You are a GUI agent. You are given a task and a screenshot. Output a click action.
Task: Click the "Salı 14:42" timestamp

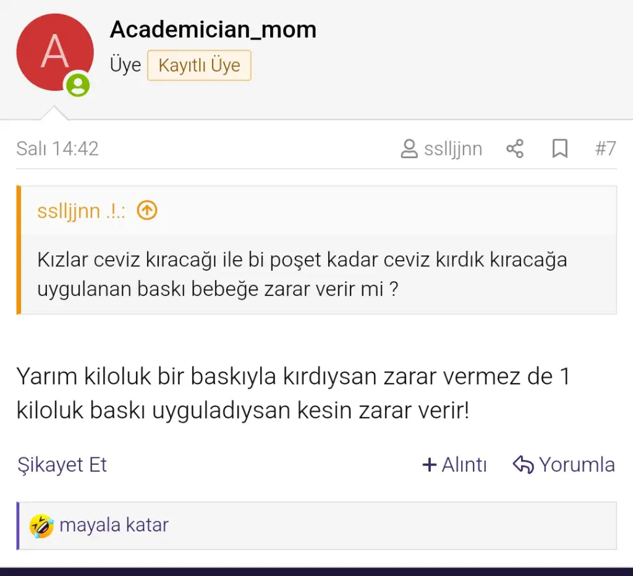(57, 149)
